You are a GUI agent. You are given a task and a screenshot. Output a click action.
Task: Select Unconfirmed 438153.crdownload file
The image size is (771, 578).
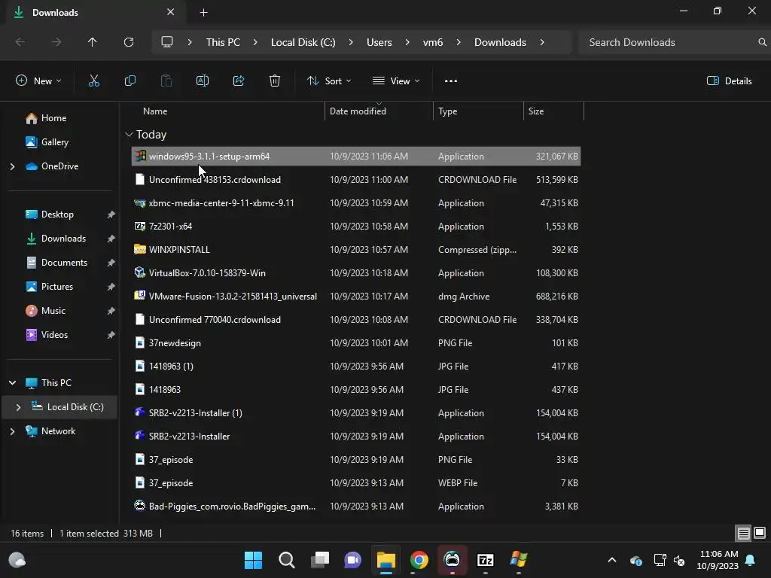(x=356, y=179)
